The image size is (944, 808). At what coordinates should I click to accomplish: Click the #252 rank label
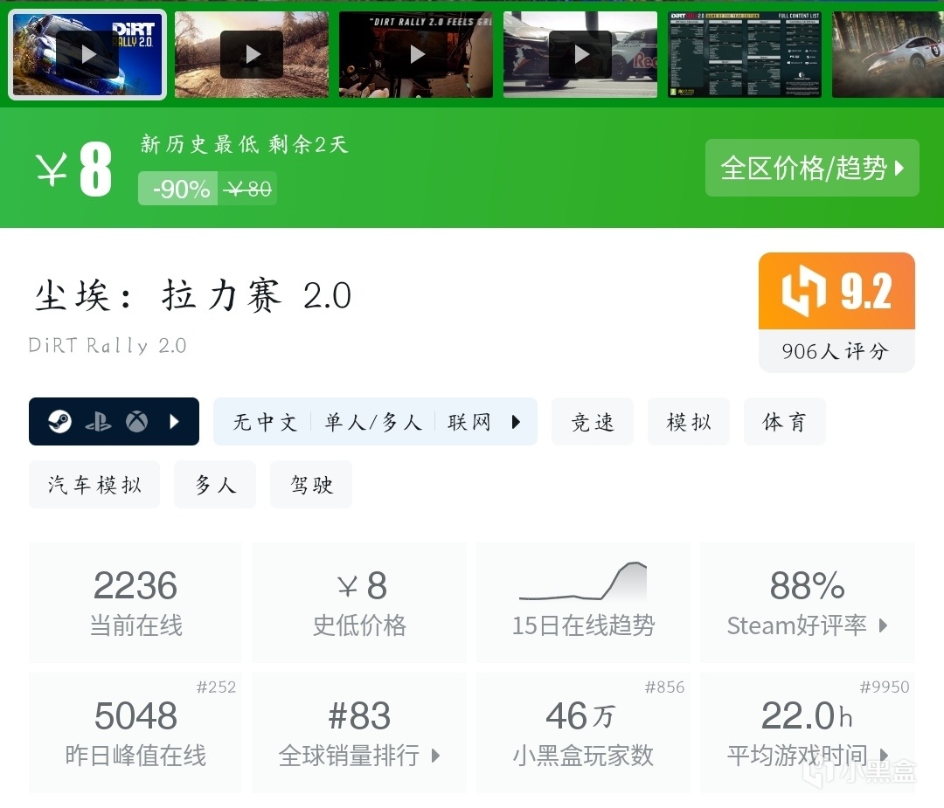(216, 687)
